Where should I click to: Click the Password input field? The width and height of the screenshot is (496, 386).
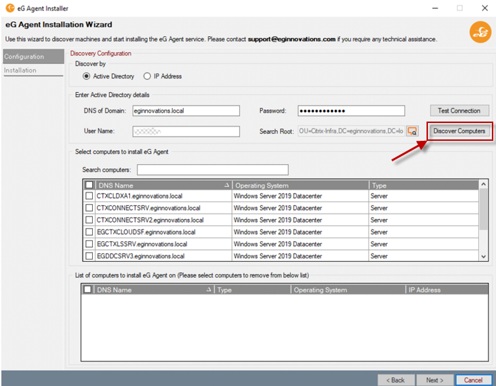[x=351, y=111]
